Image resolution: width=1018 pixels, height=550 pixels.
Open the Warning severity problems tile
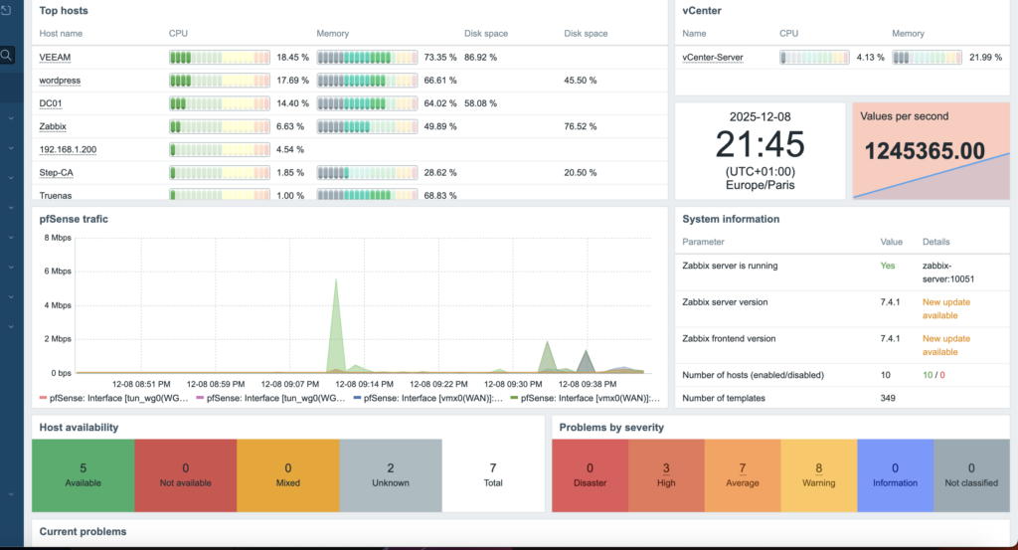[x=818, y=475]
